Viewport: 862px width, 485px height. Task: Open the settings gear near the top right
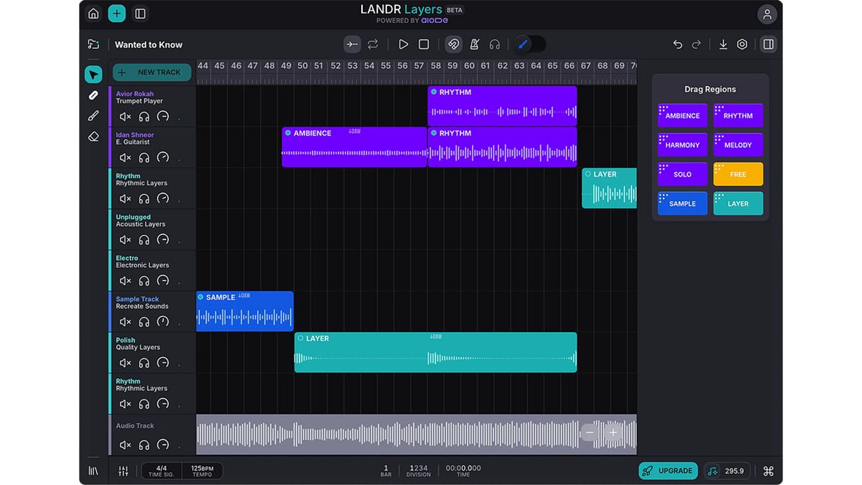pos(742,44)
